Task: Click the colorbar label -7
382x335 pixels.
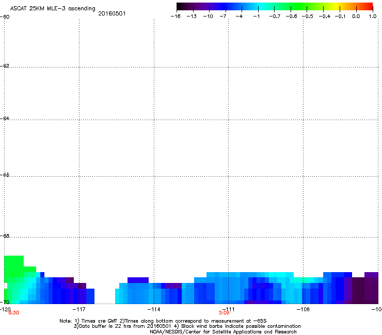Action: [x=223, y=16]
